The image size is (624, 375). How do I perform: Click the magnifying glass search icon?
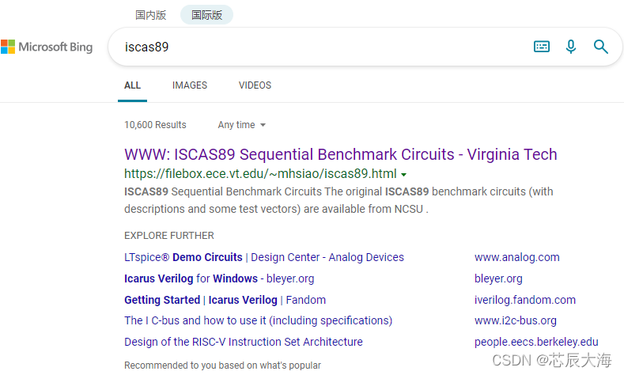point(600,47)
